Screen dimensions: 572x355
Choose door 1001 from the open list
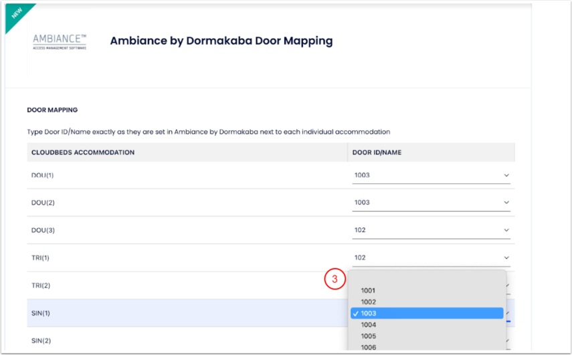point(368,291)
